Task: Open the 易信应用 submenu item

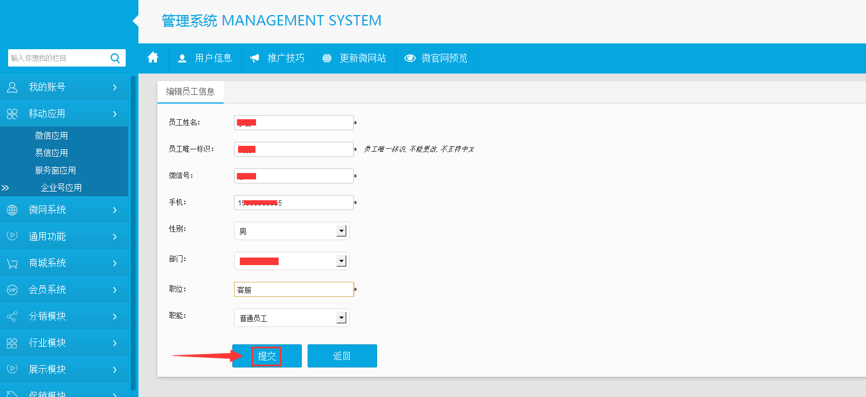Action: pyautogui.click(x=52, y=153)
